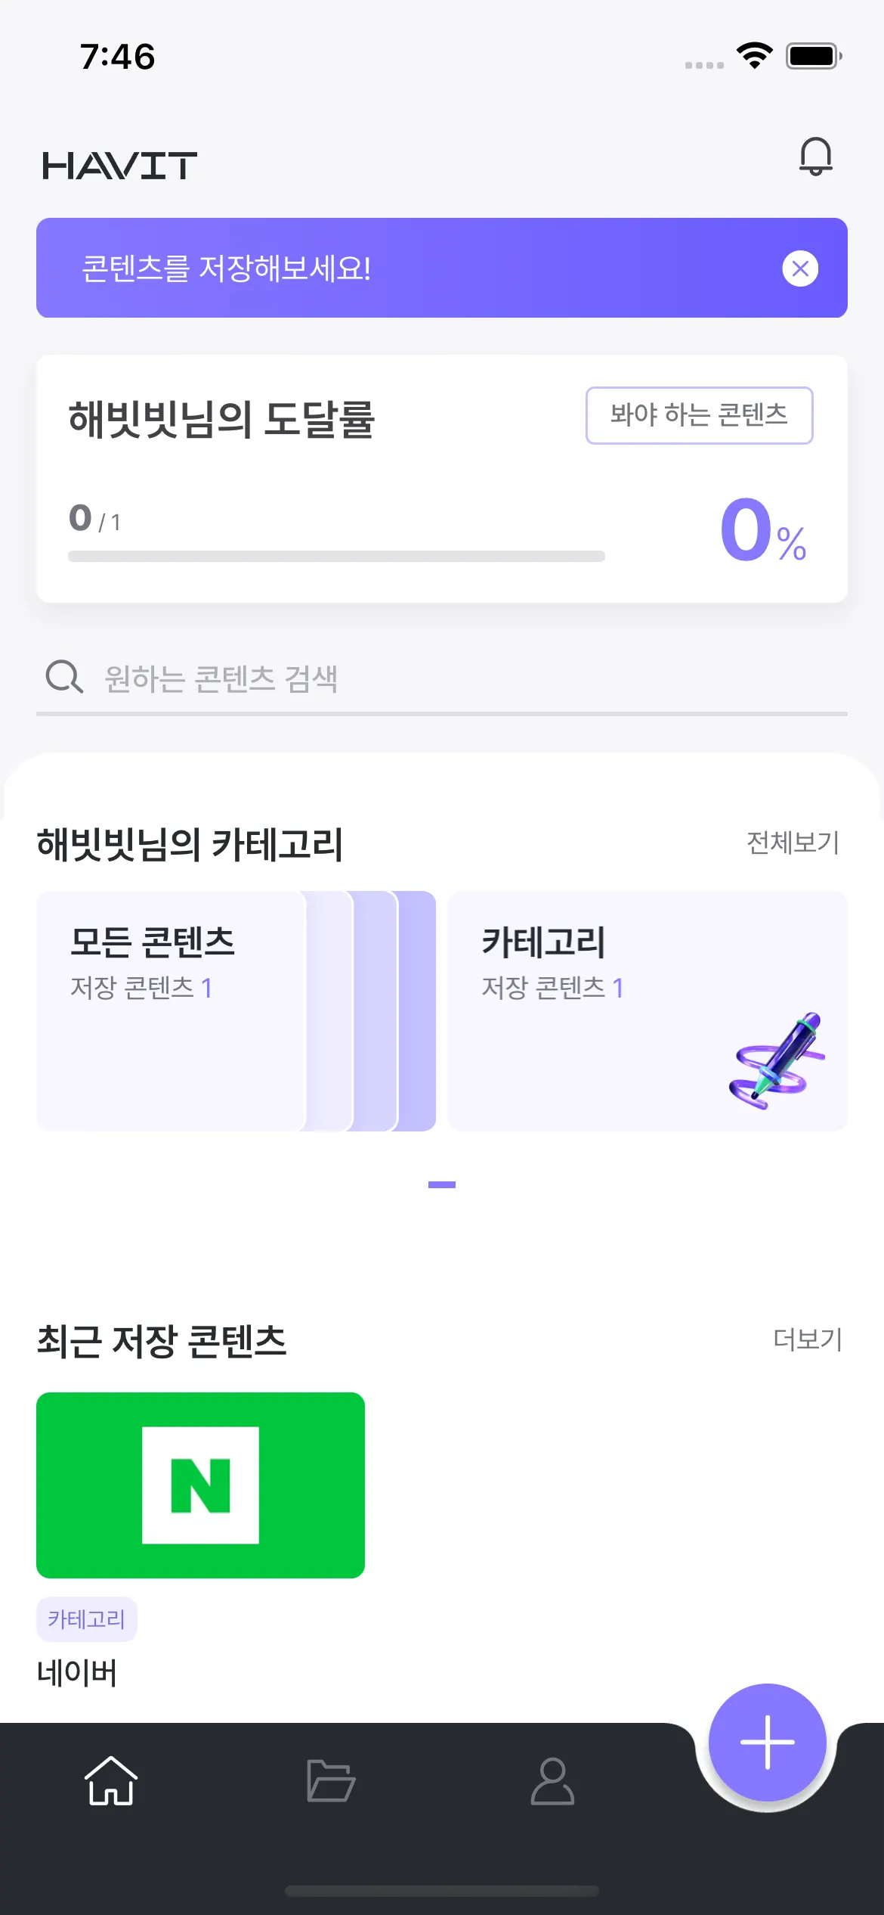Tap the 카테고리 tag chip
Image resolution: width=884 pixels, height=1915 pixels.
tap(86, 1619)
